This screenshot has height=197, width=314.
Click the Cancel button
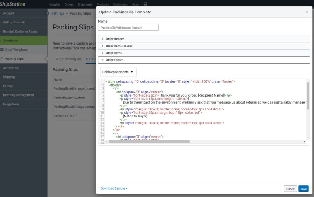coord(290,189)
